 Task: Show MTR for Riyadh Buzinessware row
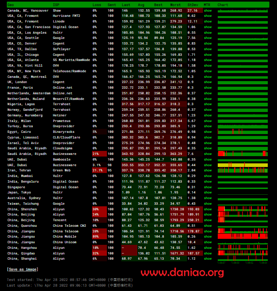pos(208,154)
